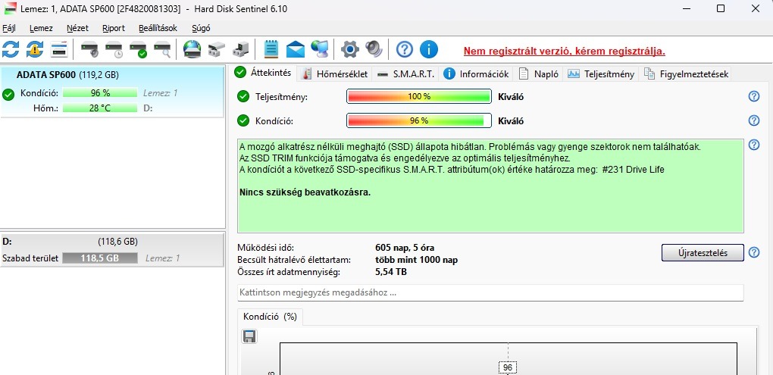Image resolution: width=773 pixels, height=375 pixels.
Task: Open the Fájl menu
Action: (x=9, y=28)
